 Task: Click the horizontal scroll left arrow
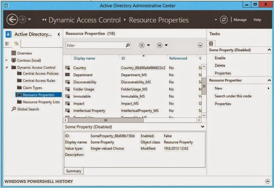66,120
